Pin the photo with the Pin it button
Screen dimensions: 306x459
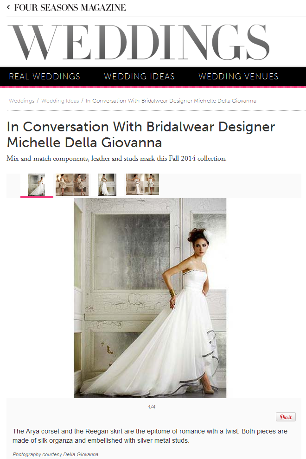286,417
